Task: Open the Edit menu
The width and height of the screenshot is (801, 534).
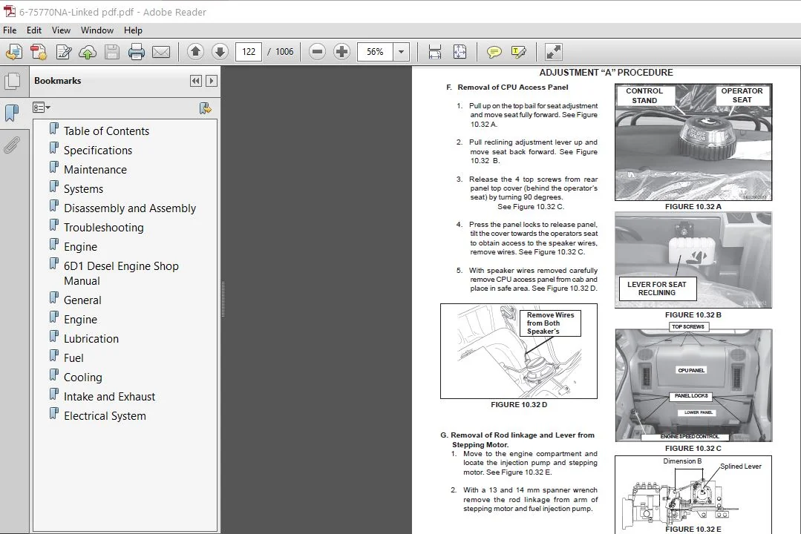Action: [x=34, y=30]
